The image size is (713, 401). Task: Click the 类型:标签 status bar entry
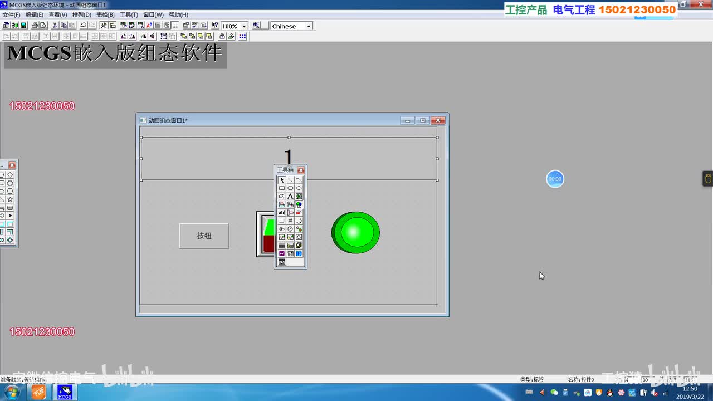[x=532, y=380]
